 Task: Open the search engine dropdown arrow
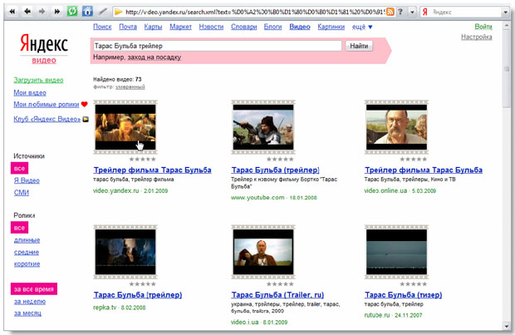pyautogui.click(x=505, y=12)
